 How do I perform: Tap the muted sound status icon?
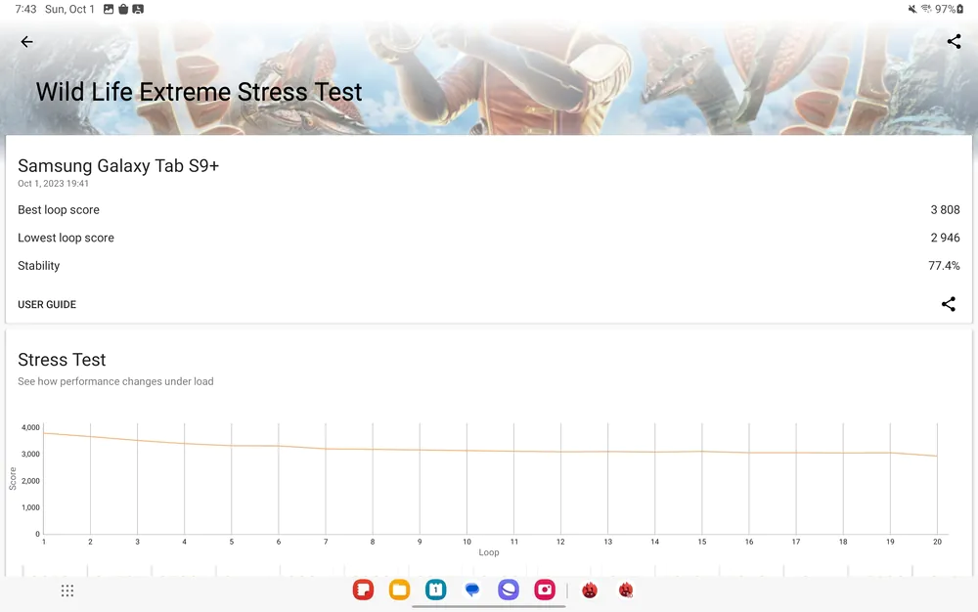point(911,9)
